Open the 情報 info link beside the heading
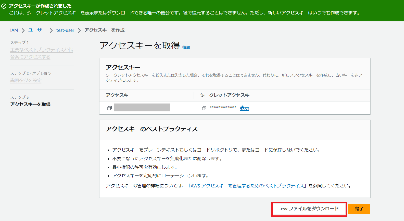This screenshot has width=404, height=221. (186, 47)
